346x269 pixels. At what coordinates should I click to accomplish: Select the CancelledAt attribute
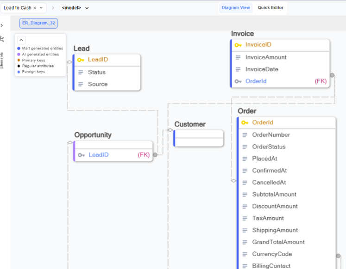(x=269, y=183)
